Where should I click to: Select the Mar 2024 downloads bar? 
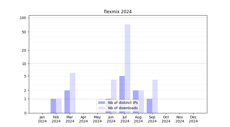tap(73, 93)
